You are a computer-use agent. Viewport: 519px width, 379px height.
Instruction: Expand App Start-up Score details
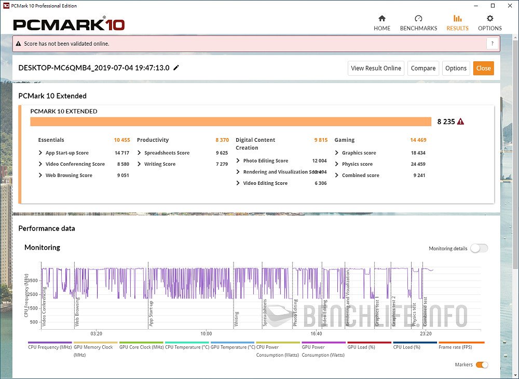40,153
